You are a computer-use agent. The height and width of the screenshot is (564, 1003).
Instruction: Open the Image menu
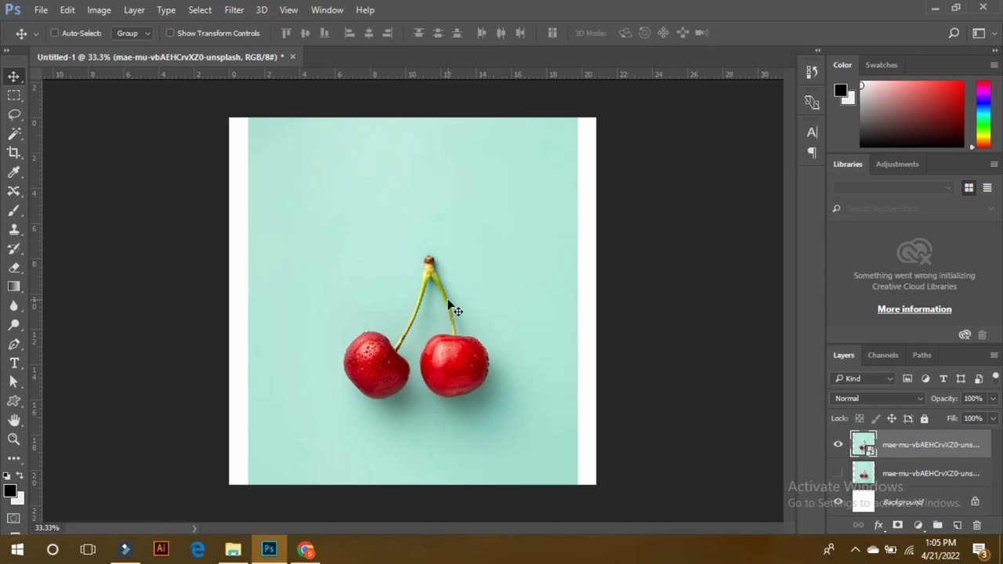(x=99, y=10)
